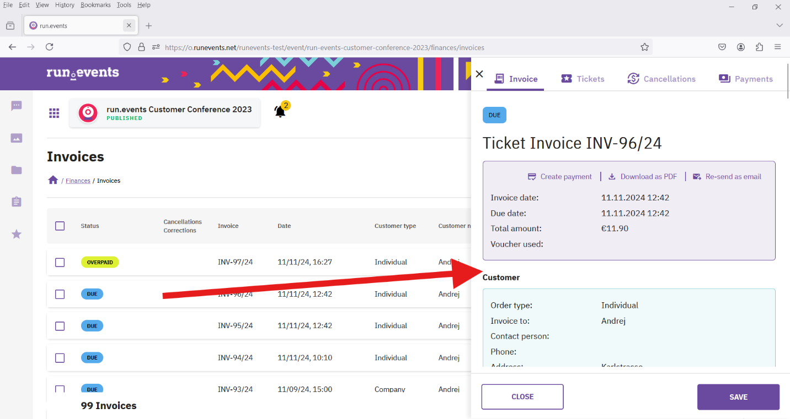This screenshot has width=790, height=419.
Task: Click the CLOSE button
Action: (x=522, y=397)
